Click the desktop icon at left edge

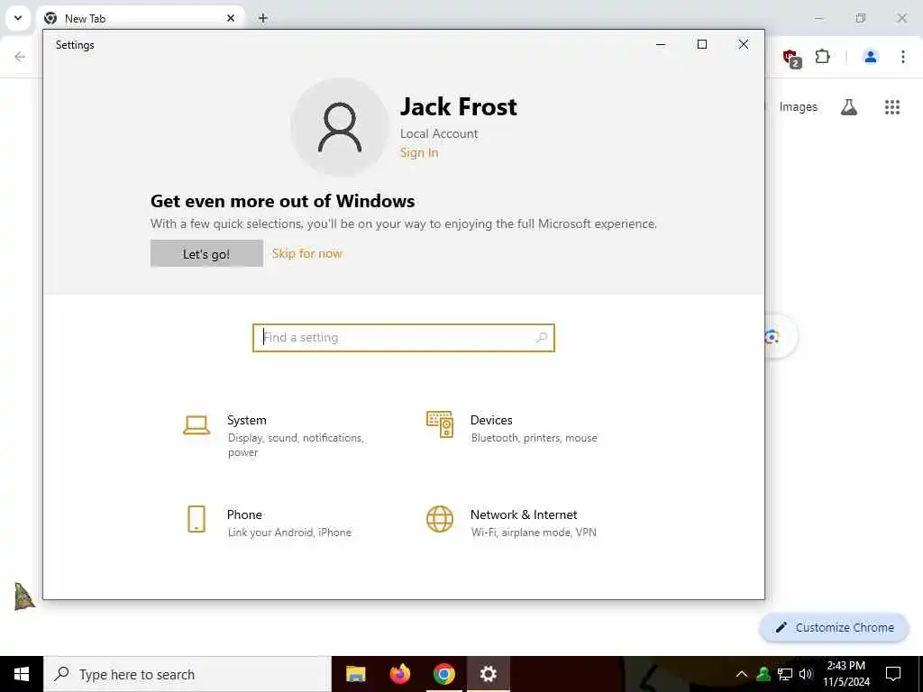23,596
